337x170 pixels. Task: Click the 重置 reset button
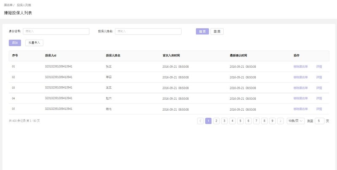[217, 31]
